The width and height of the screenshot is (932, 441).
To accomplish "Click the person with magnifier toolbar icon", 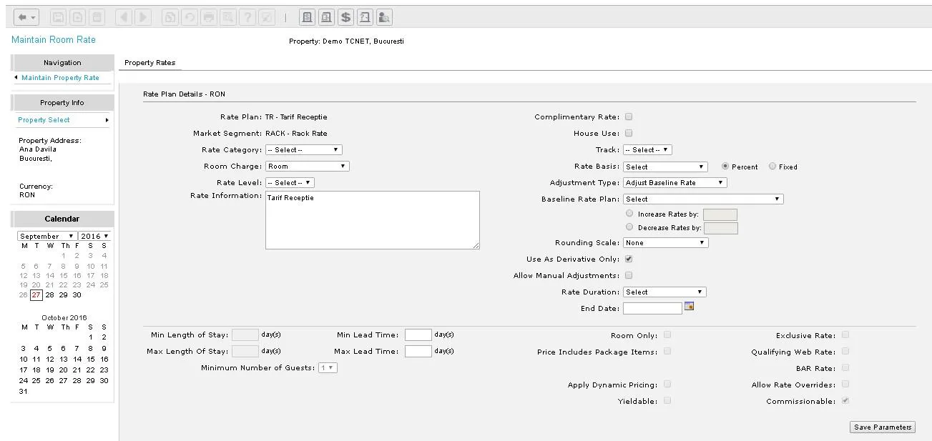I will point(384,17).
